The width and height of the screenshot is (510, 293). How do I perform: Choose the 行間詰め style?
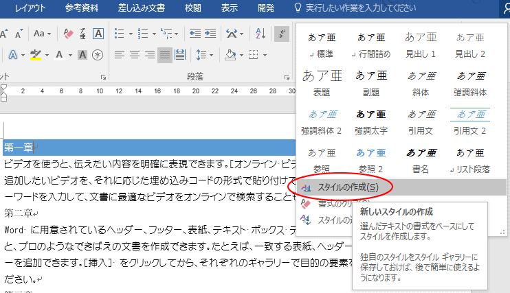coord(370,45)
